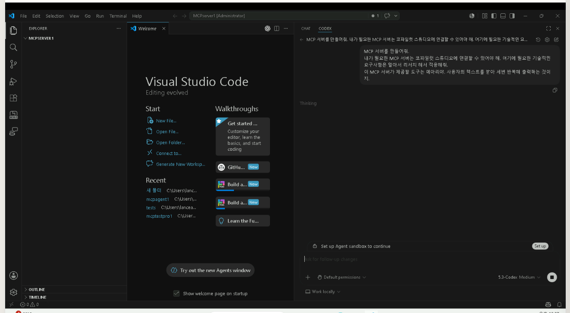Open the 5.3-Codex Medium model dropdown

pyautogui.click(x=519, y=277)
